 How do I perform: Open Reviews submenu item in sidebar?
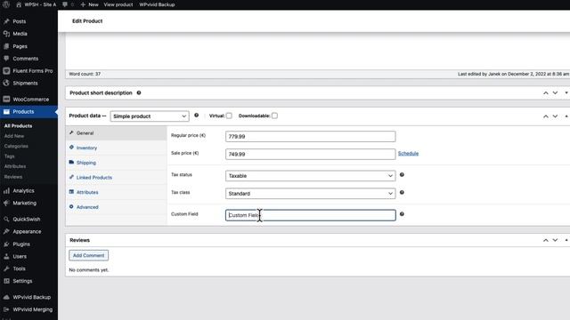pos(13,177)
